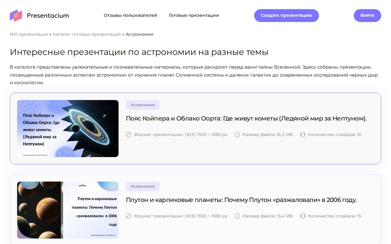Click format text in Плутон card

click(x=181, y=216)
